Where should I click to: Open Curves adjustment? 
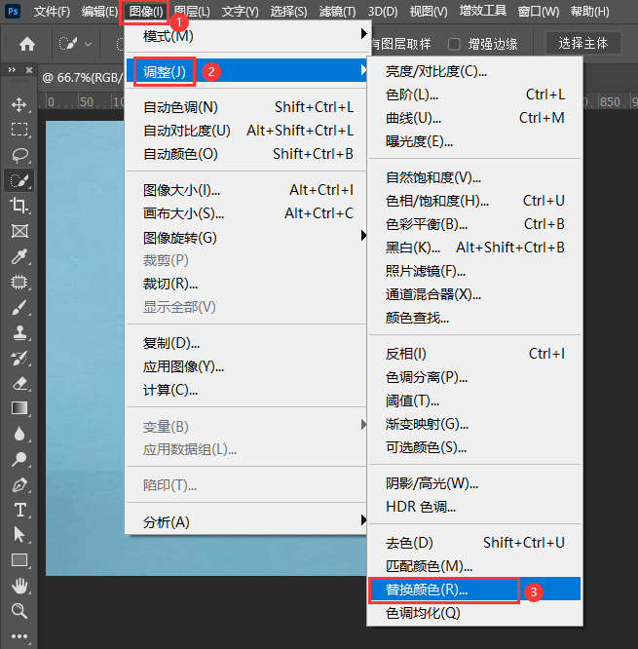475,118
